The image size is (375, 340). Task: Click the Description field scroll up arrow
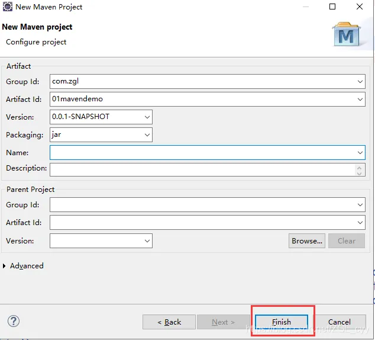[359, 168]
